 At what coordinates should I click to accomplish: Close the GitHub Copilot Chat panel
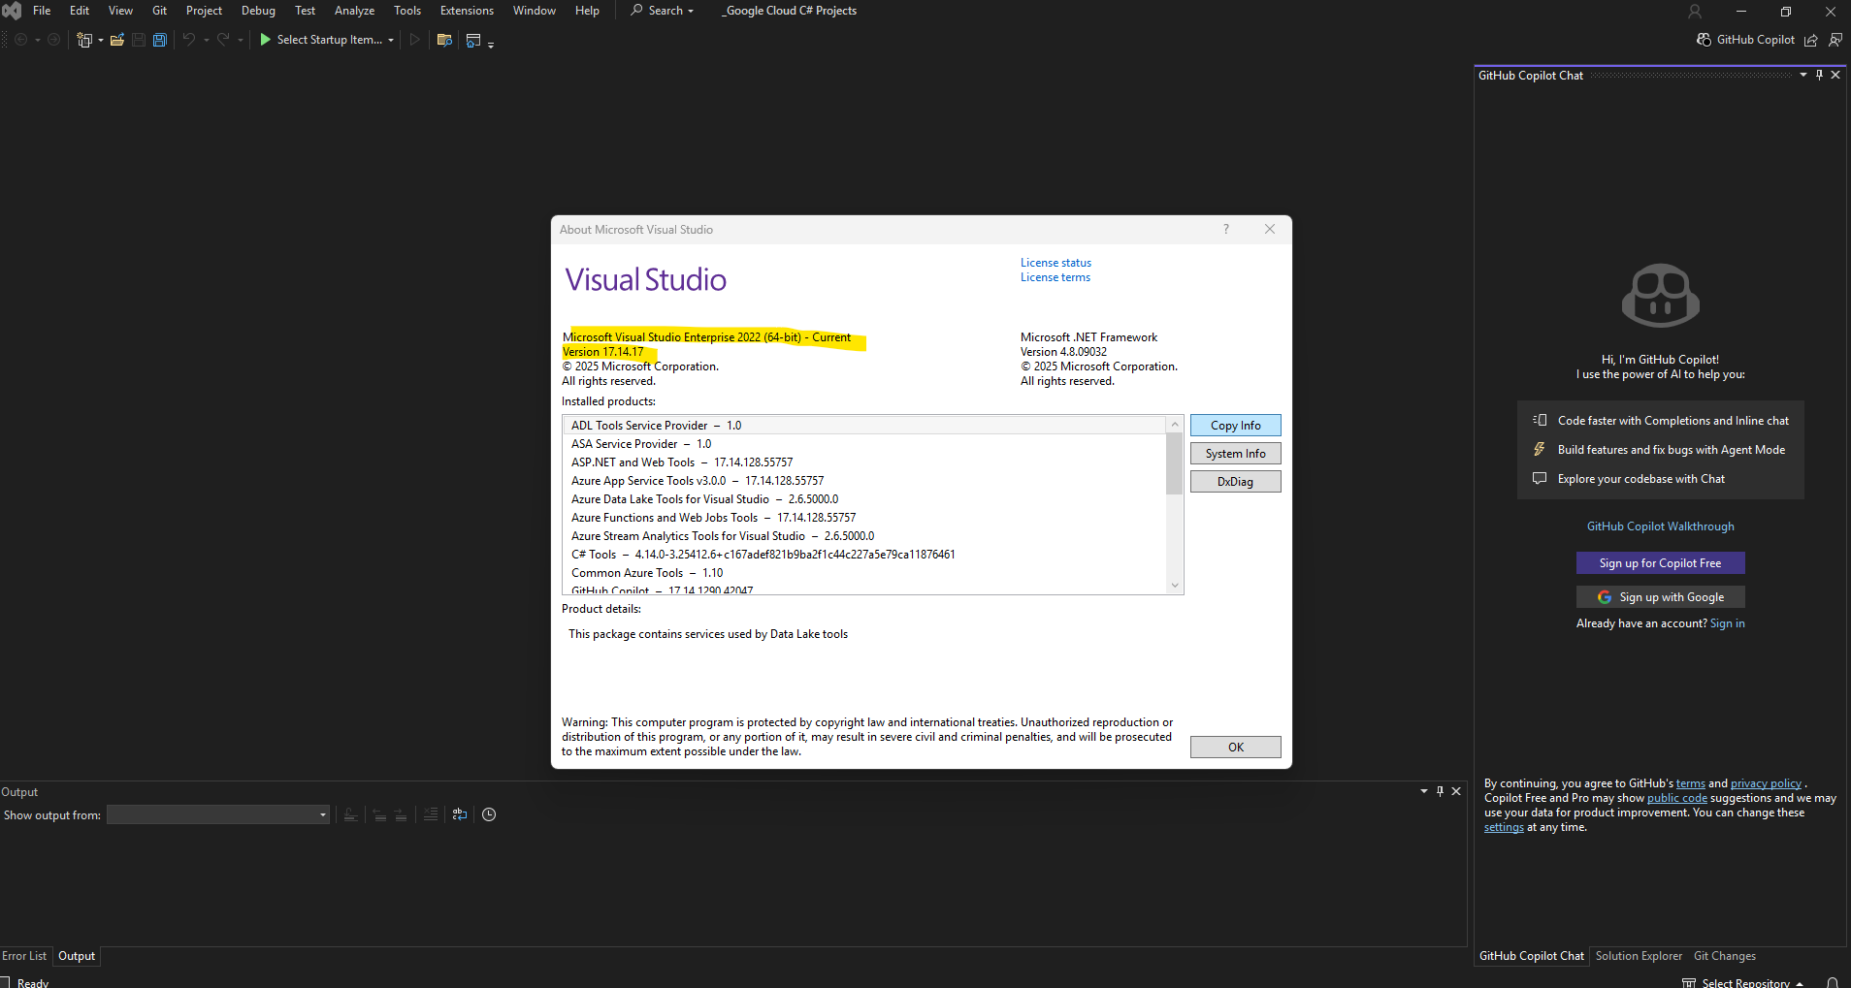tap(1835, 75)
